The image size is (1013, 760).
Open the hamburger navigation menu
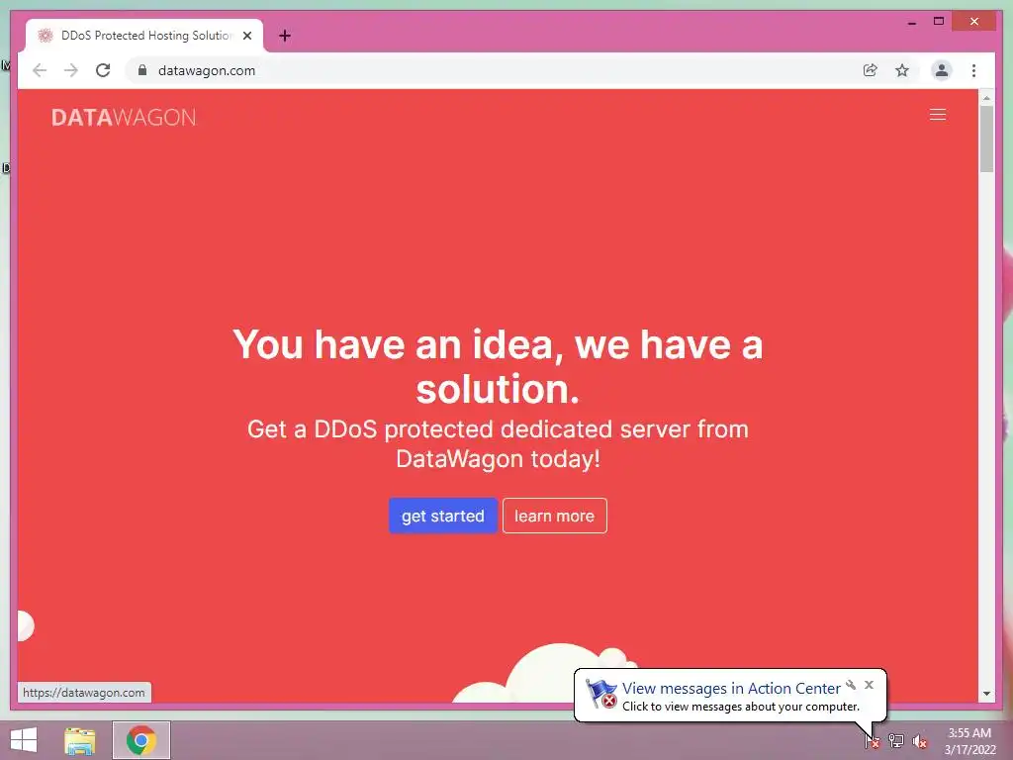938,115
